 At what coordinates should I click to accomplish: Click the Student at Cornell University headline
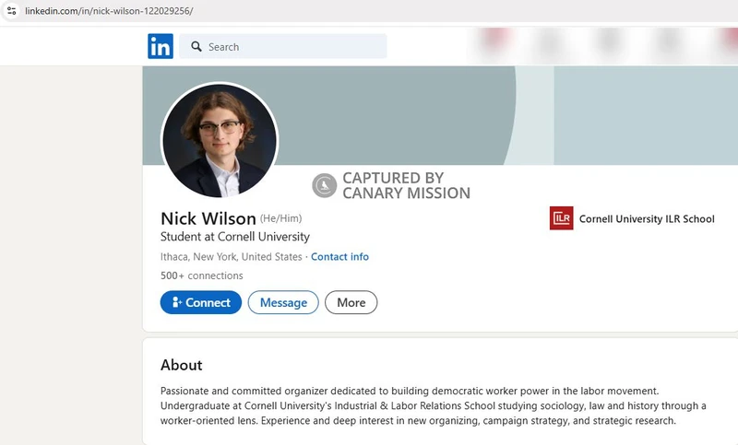click(x=235, y=237)
